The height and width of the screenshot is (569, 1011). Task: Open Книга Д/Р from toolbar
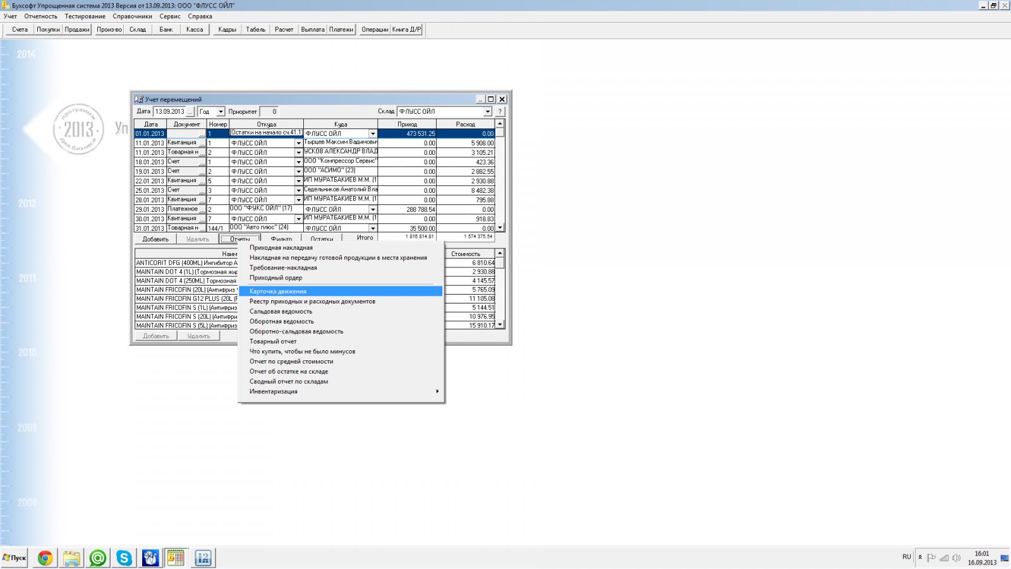coord(406,30)
